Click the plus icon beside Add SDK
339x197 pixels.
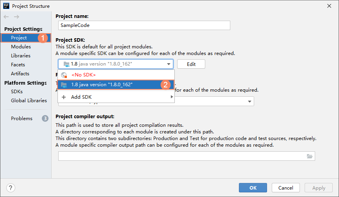click(x=64, y=97)
